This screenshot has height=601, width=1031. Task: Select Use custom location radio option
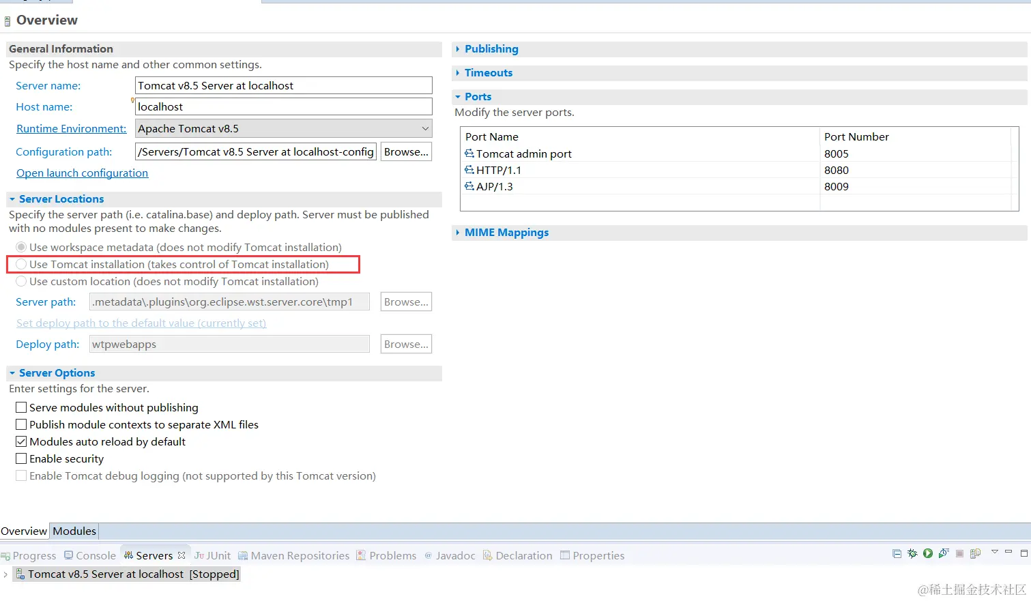pyautogui.click(x=21, y=281)
